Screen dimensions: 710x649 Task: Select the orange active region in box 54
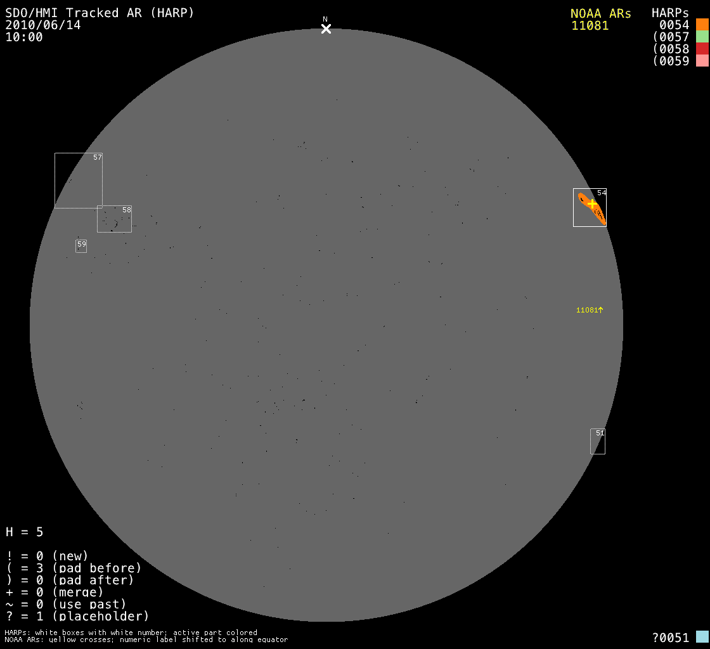click(x=598, y=213)
